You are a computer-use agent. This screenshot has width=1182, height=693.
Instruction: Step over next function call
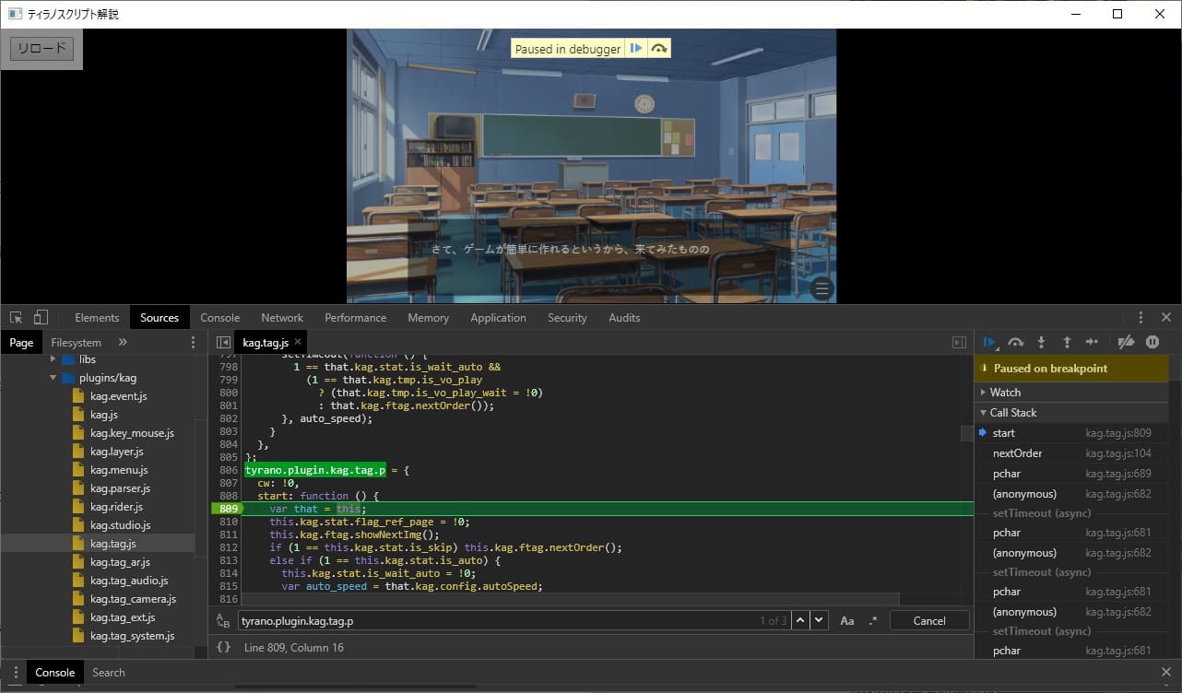(1015, 342)
